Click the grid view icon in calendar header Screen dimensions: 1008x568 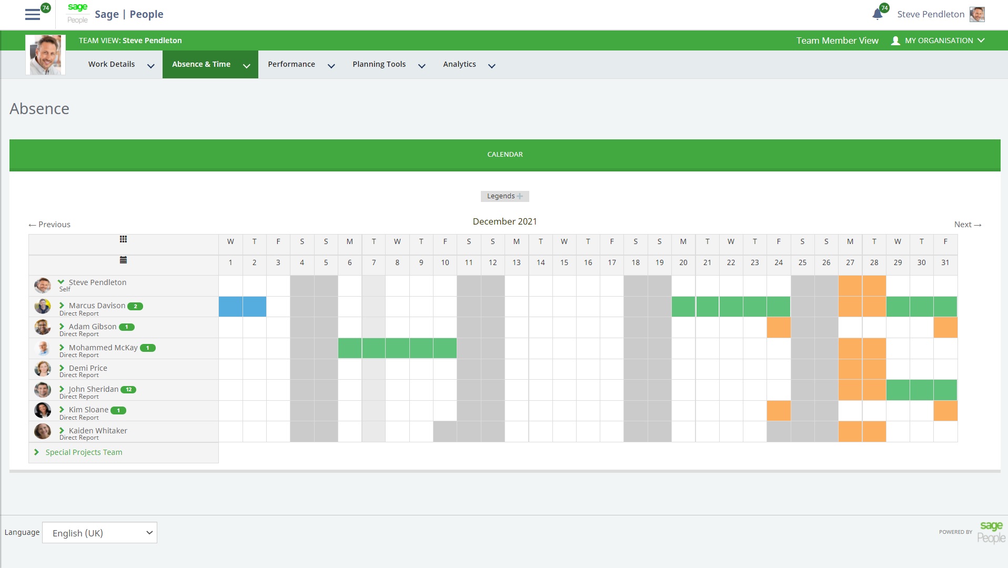(123, 239)
